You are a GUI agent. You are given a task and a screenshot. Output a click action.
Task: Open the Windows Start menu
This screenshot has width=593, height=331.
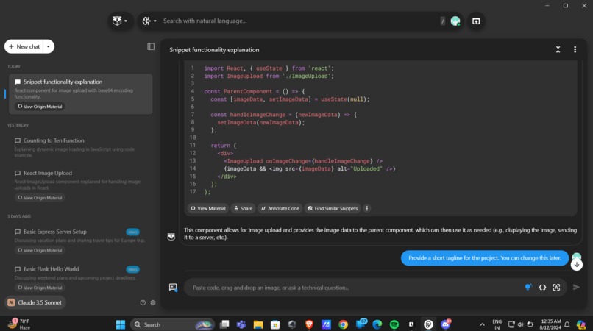(x=121, y=324)
